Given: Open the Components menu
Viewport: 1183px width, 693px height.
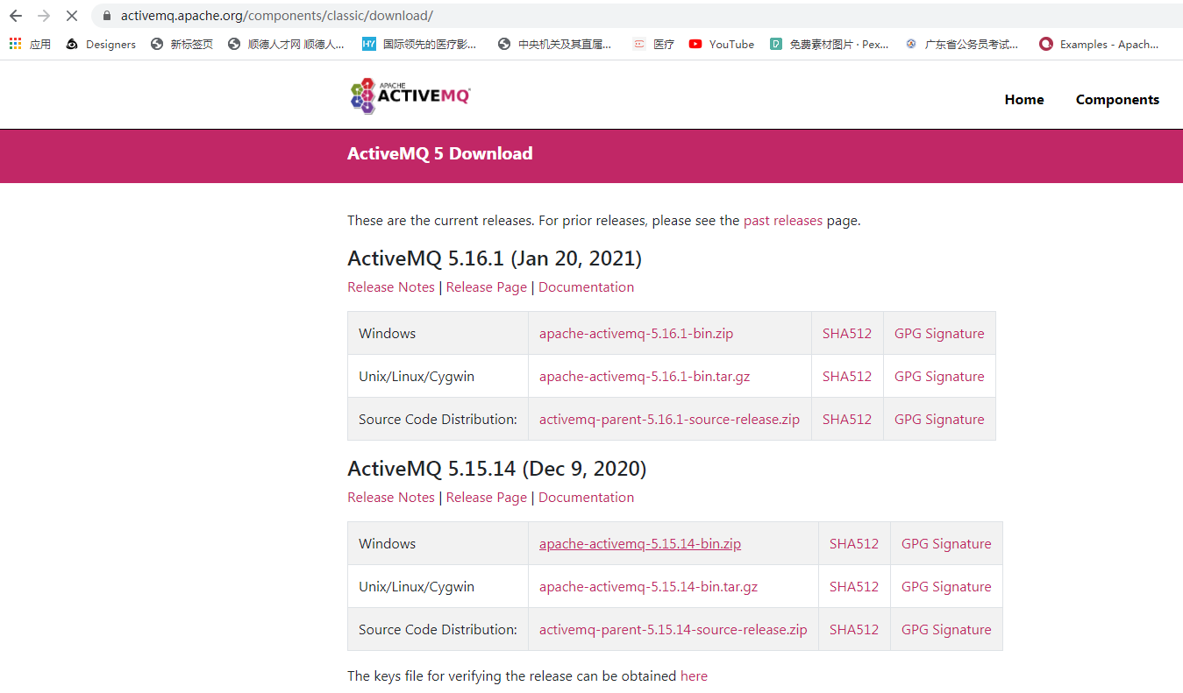Looking at the screenshot, I should pos(1117,99).
